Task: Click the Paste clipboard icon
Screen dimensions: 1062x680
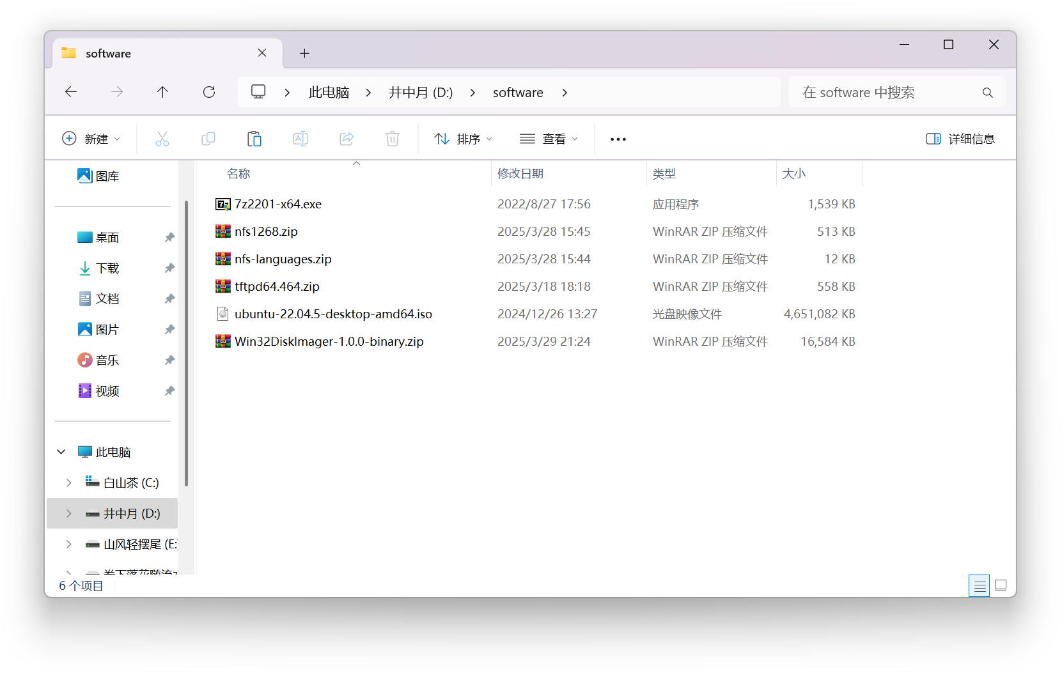Action: coord(254,139)
